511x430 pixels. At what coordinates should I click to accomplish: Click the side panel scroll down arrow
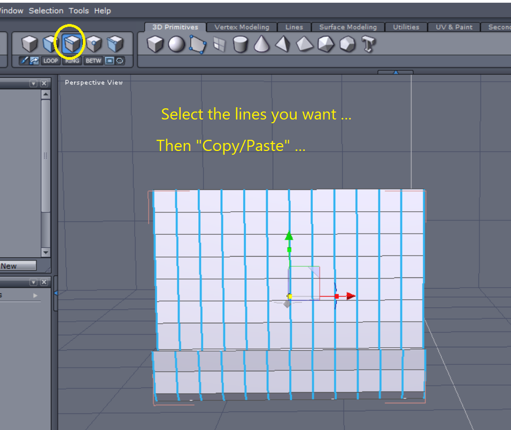point(45,252)
